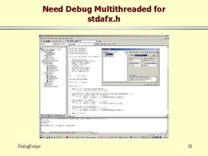Screen dimensions: 208x156
Task: Open the Insert menu
Action: pyautogui.click(x=52, y=38)
